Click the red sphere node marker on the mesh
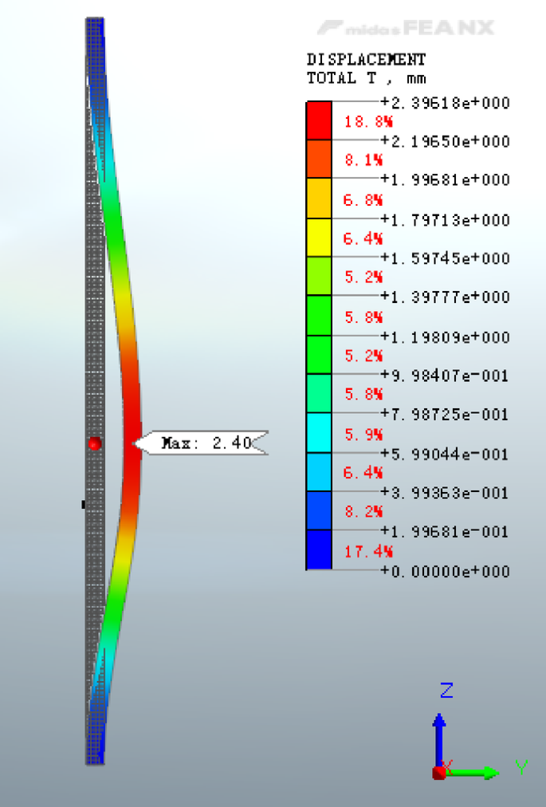Screen dimensions: 546x807 [x=96, y=443]
